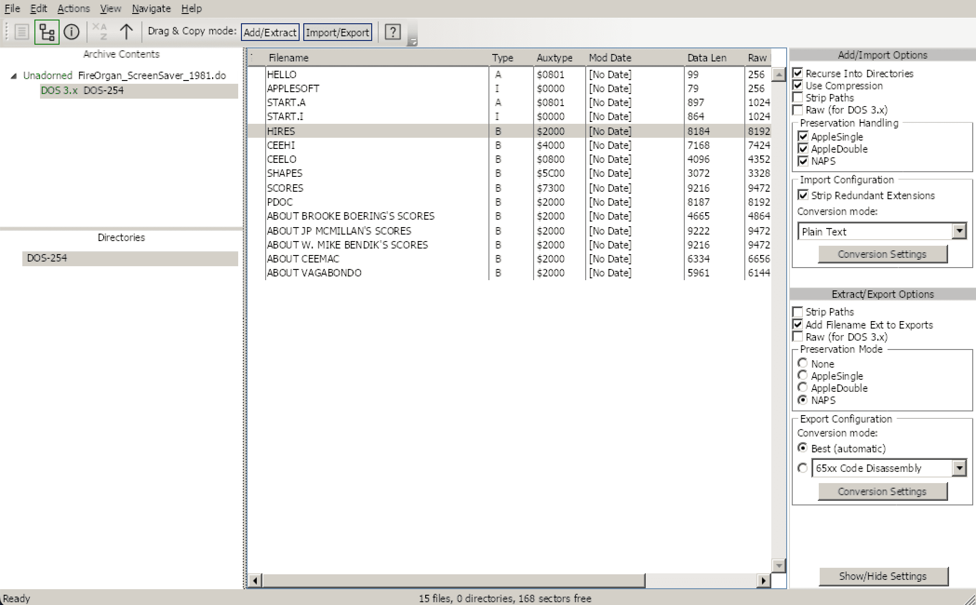Select the directory tree view icon
Screen dimensions: 976x605
pos(47,32)
